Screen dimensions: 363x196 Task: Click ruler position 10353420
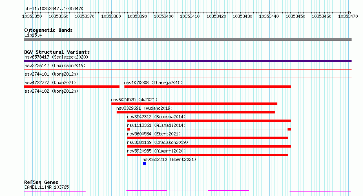tap(216, 16)
